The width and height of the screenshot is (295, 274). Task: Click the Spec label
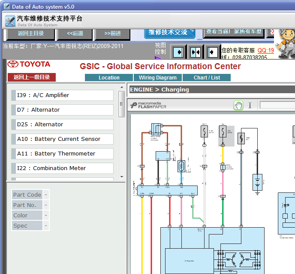point(27,226)
